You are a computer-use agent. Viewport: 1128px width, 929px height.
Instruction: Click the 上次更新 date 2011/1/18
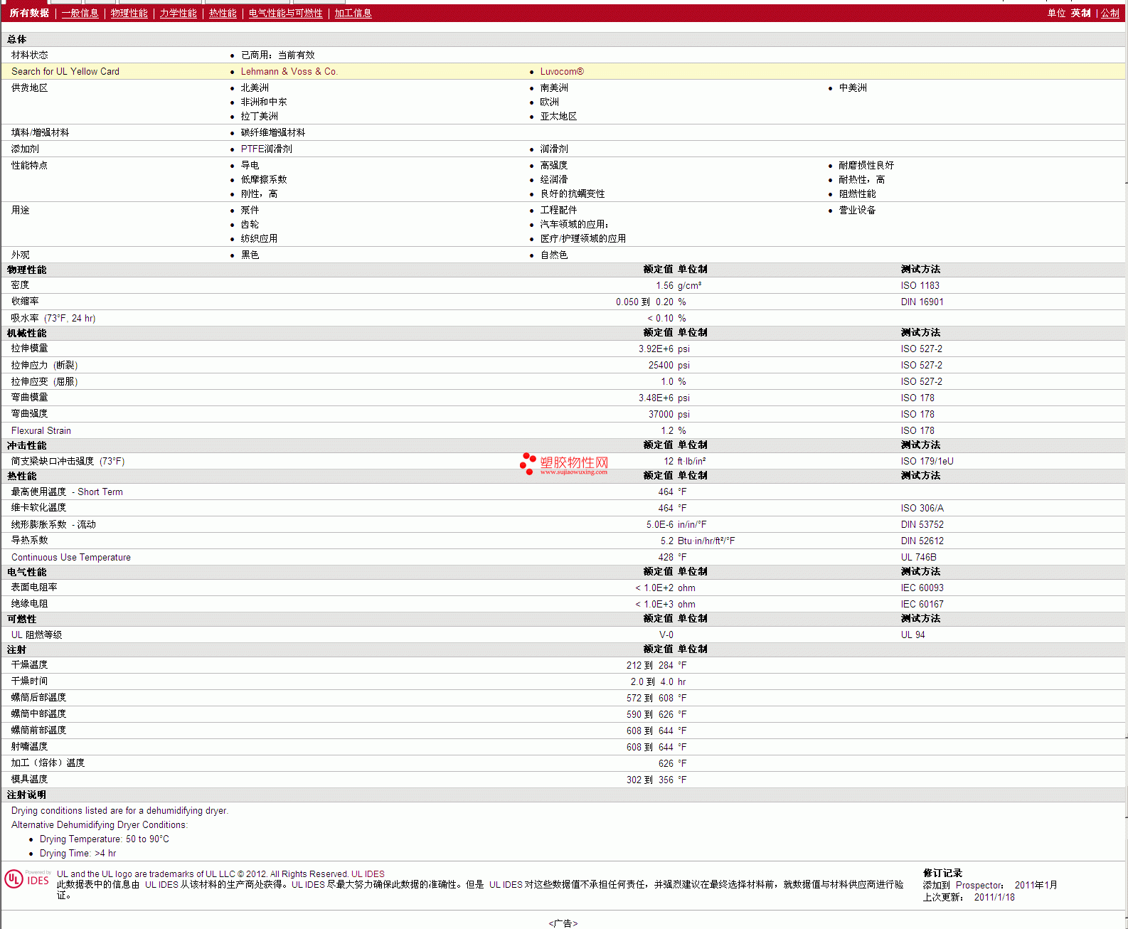click(994, 897)
